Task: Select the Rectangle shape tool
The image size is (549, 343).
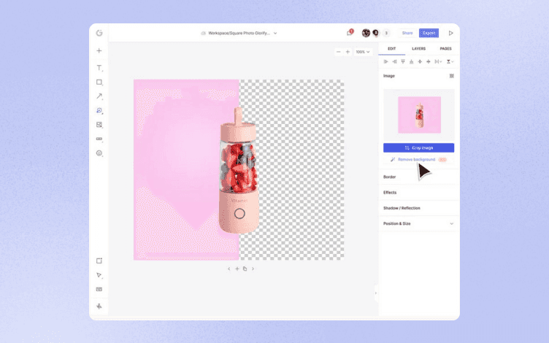Action: 99,82
